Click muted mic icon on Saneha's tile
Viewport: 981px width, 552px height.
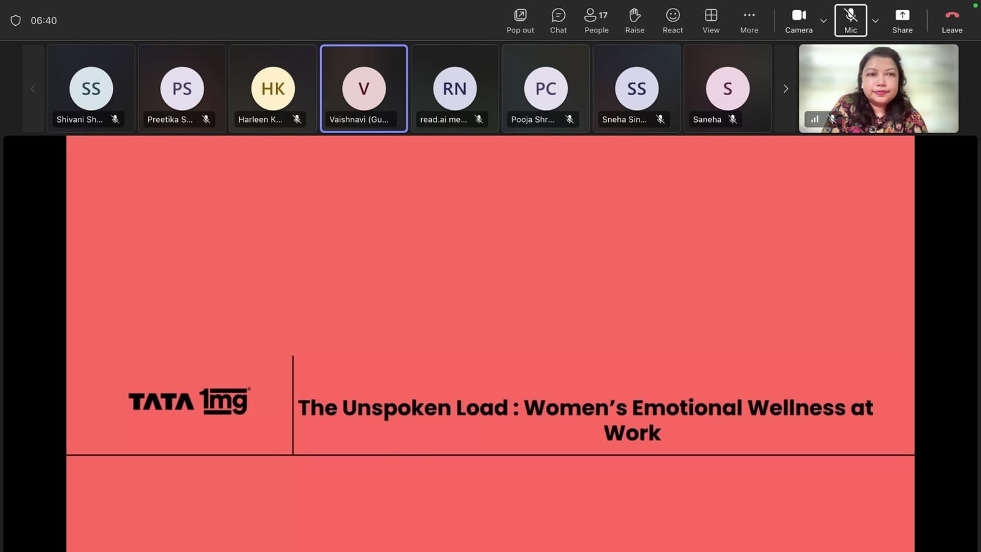tap(733, 119)
